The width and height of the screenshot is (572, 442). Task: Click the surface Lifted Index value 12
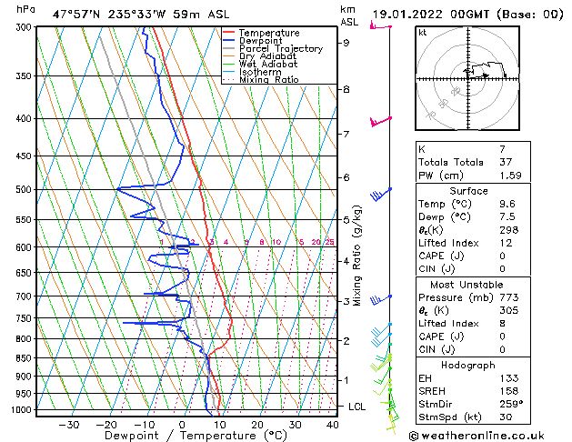coord(506,243)
